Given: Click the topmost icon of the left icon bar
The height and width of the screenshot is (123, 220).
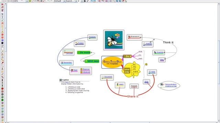Looking at the screenshot, I should click(x=2, y=4).
